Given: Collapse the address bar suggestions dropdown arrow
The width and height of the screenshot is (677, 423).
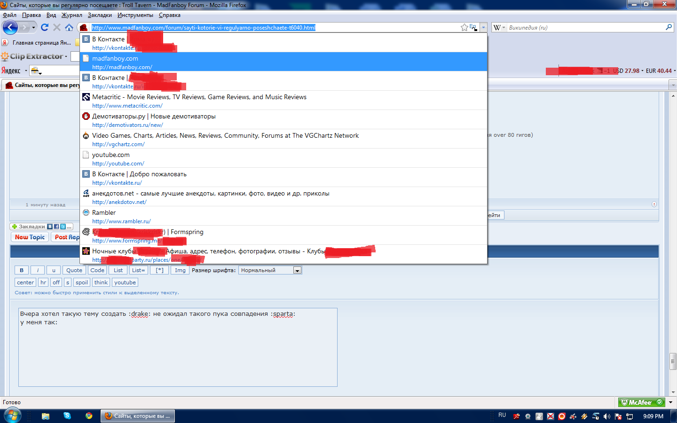Looking at the screenshot, I should [x=483, y=28].
